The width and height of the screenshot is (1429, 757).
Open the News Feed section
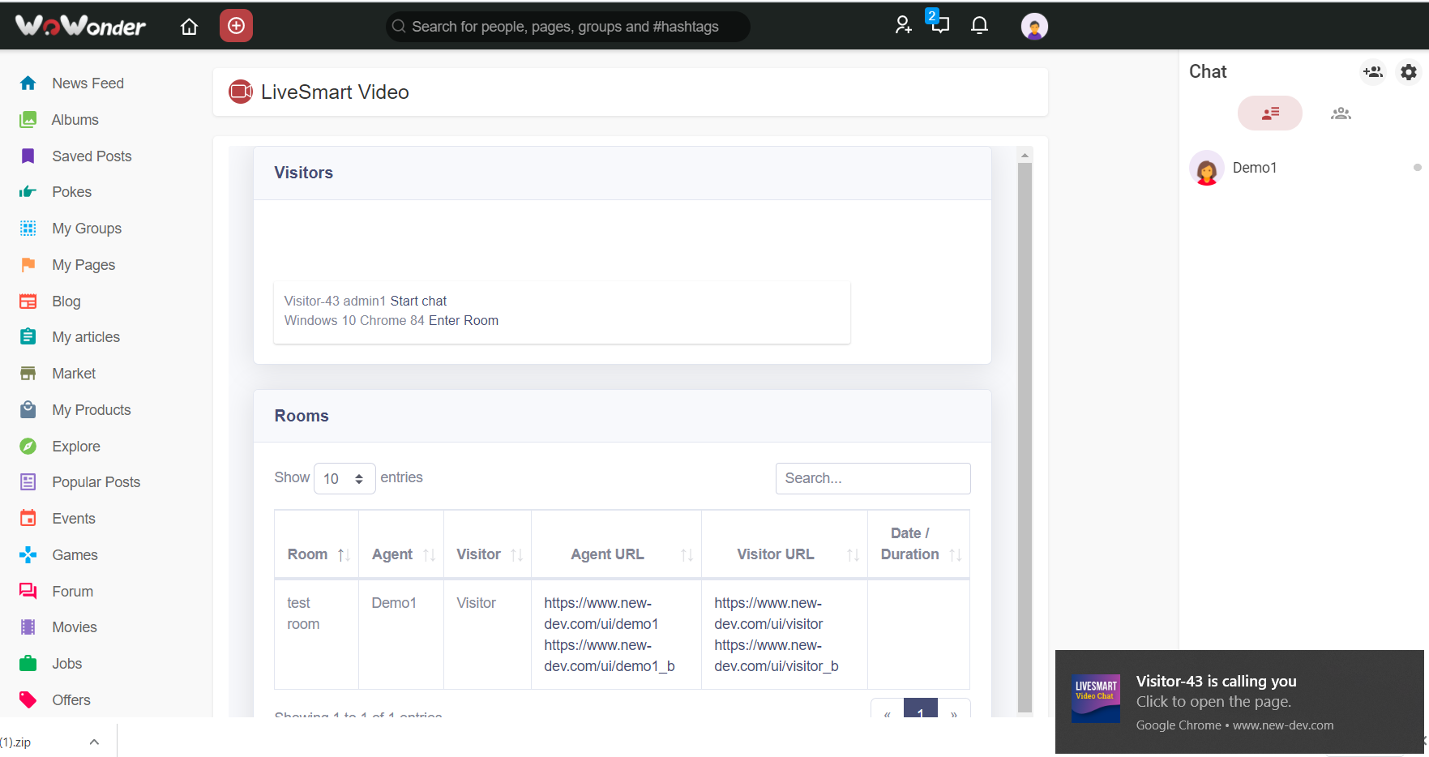click(88, 83)
